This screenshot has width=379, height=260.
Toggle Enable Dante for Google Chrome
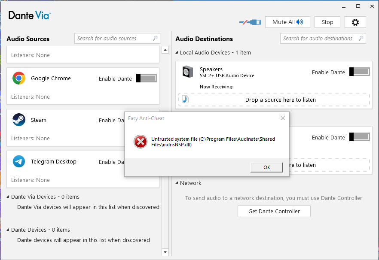coord(147,78)
